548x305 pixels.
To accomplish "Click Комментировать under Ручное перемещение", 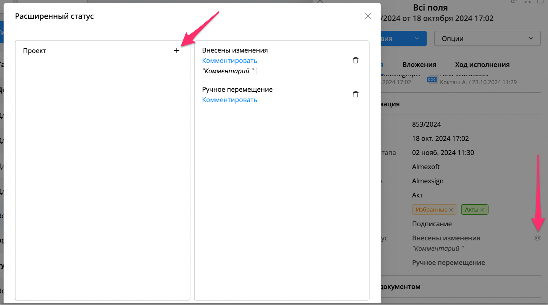I will point(230,100).
